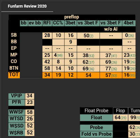This screenshot has height=138, width=140.
Task: Click CO cell 69(26)
Action: point(111,62)
